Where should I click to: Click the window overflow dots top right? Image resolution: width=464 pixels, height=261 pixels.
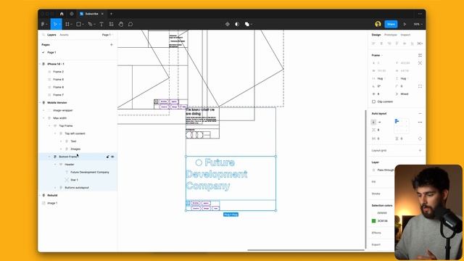click(x=420, y=14)
